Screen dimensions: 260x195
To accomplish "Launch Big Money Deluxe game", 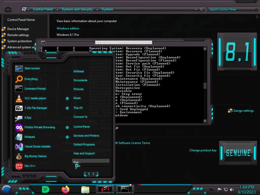I will [x=31, y=156].
